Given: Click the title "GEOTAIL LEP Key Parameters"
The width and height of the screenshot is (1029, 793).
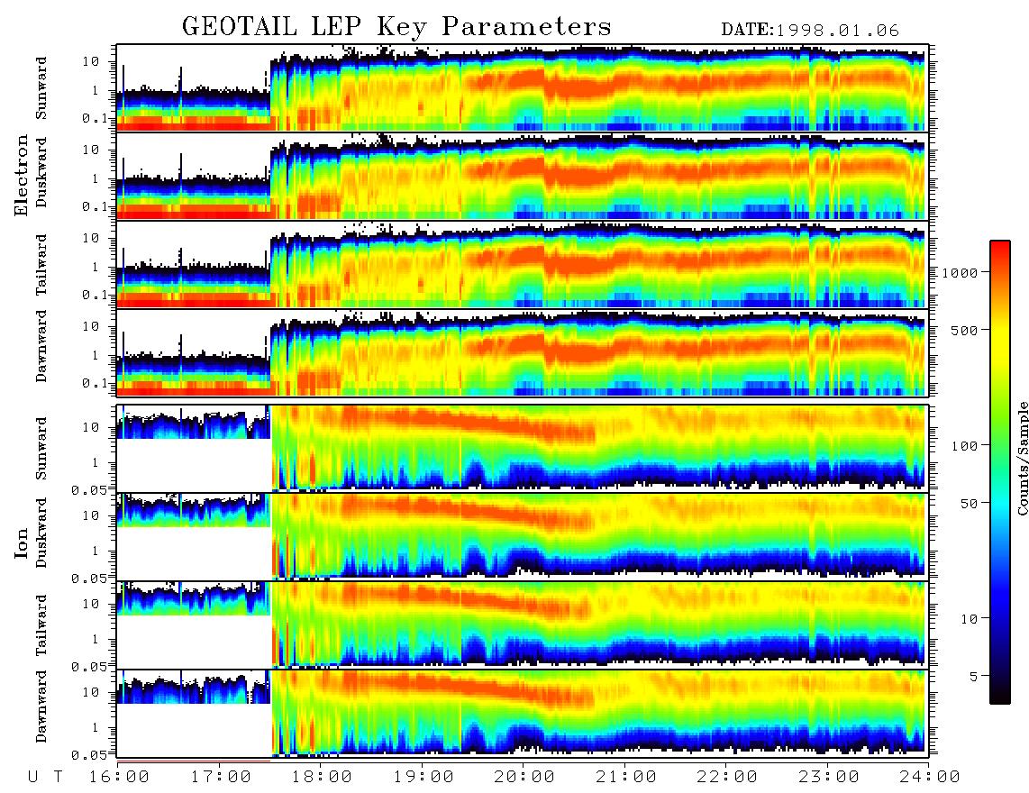Looking at the screenshot, I should pos(396,27).
